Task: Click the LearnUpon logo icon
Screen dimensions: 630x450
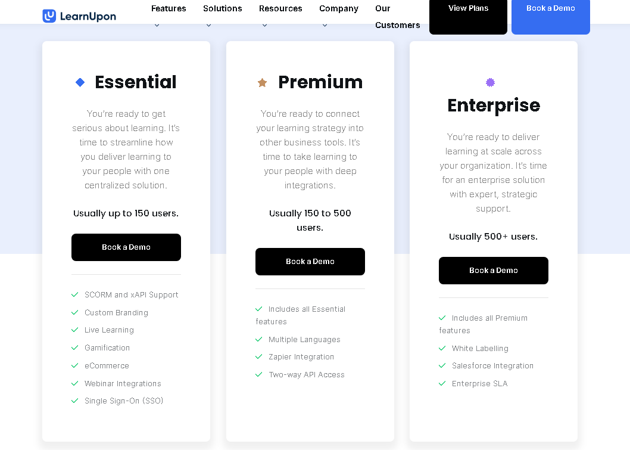Action: pyautogui.click(x=49, y=16)
